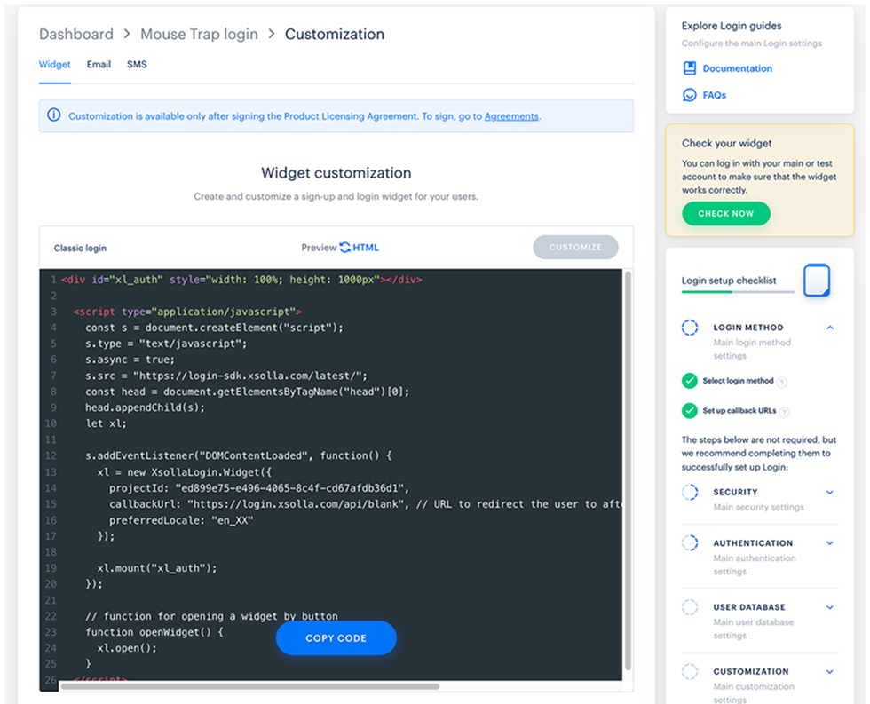The image size is (870, 704).
Task: Click the callbackUrl code line
Action: click(x=365, y=504)
